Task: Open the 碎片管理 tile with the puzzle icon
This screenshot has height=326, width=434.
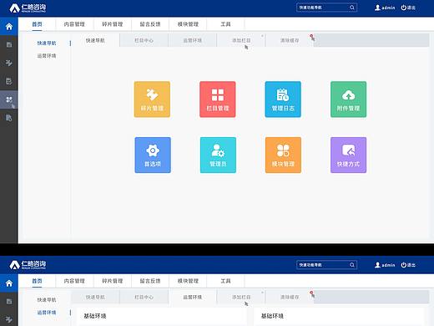Action: tap(152, 99)
